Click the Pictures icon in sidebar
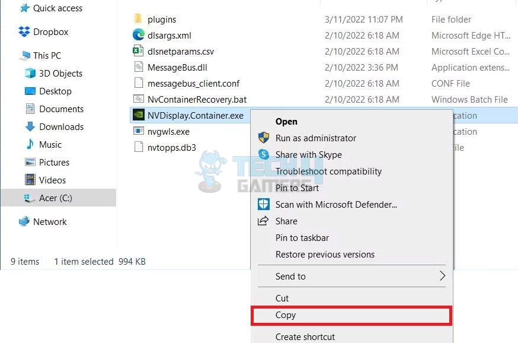518x343 pixels. click(x=30, y=162)
